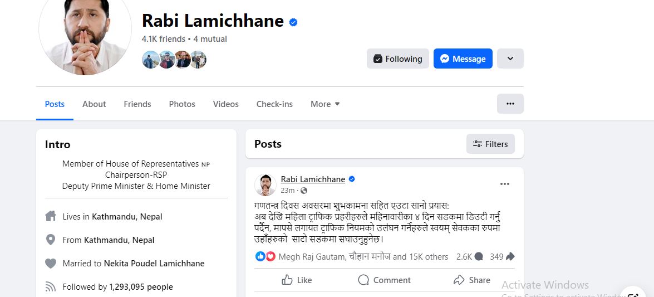Click the blue verified badge beside profile name

tap(293, 22)
